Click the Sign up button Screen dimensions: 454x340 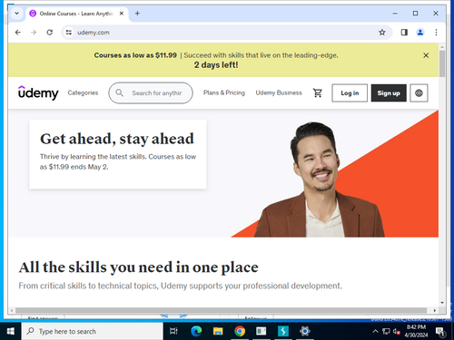coord(389,93)
